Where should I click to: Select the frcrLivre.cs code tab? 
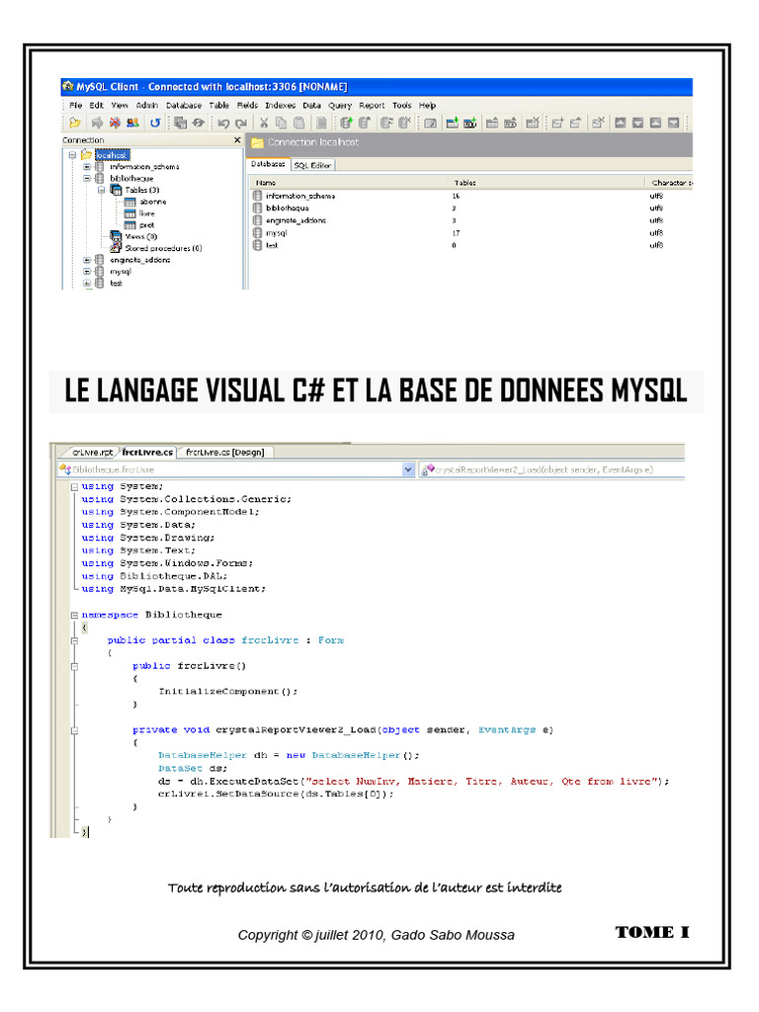(148, 453)
